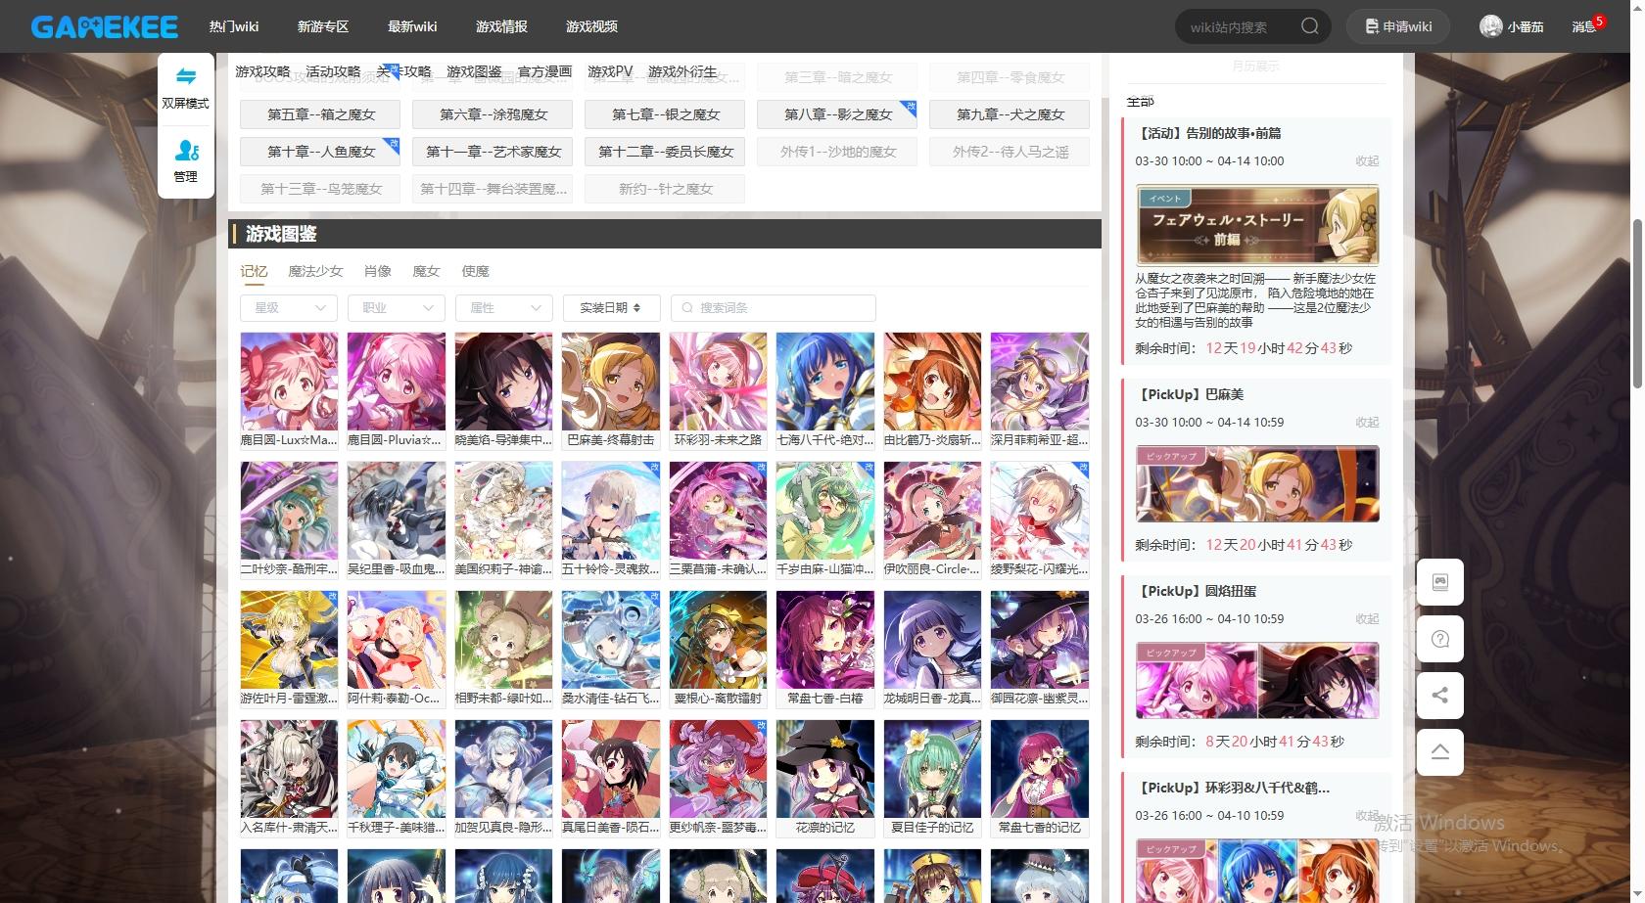Screen dimensions: 1645x903
Task: Open 新游专区 in top navigation
Action: click(x=323, y=26)
